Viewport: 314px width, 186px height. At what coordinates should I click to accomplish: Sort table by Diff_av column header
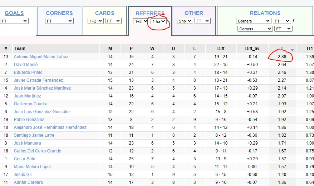click(252, 49)
